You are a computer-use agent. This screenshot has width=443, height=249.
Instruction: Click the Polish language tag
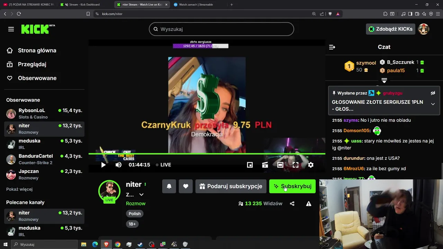click(135, 214)
